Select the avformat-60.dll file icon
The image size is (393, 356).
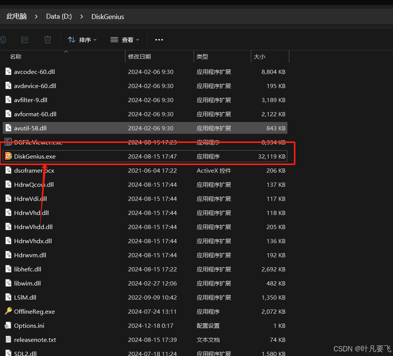(8, 114)
